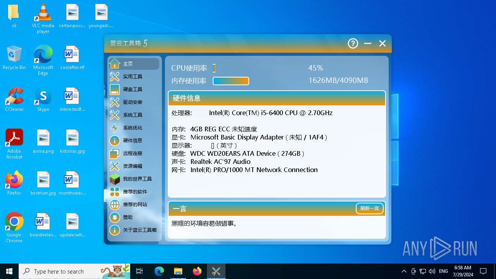Viewport: 496px width, 279px height.
Task: Click the 内存 4GB REG ECC line
Action: tap(214, 129)
